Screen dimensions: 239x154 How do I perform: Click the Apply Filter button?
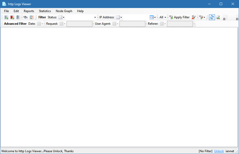tap(179, 17)
